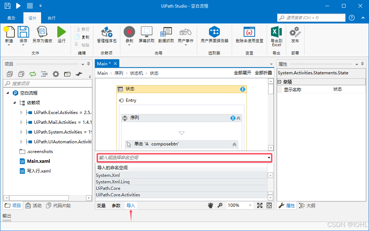
Task: Open the 参数 bottom tab
Action: 116,205
